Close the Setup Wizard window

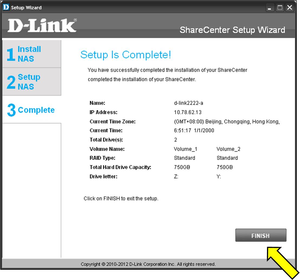290,8
